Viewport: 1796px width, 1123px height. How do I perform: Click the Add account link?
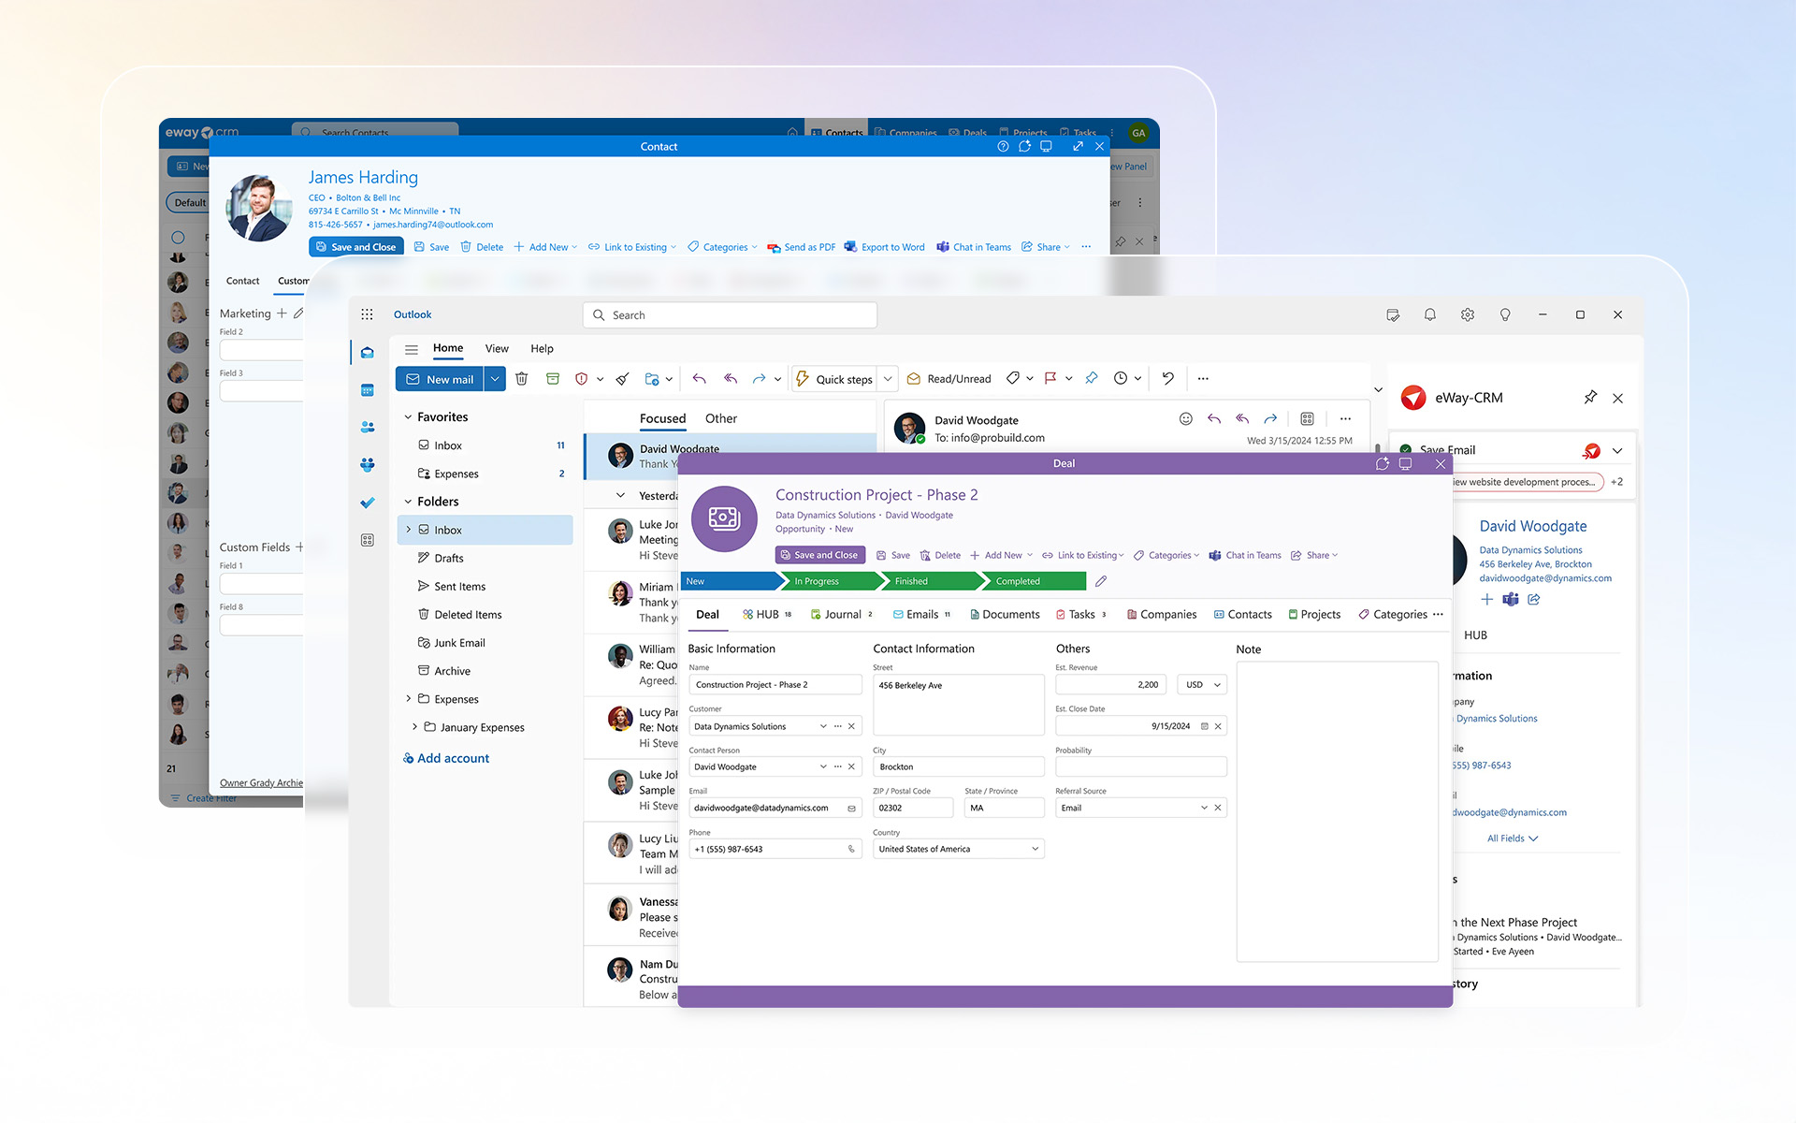coord(452,758)
